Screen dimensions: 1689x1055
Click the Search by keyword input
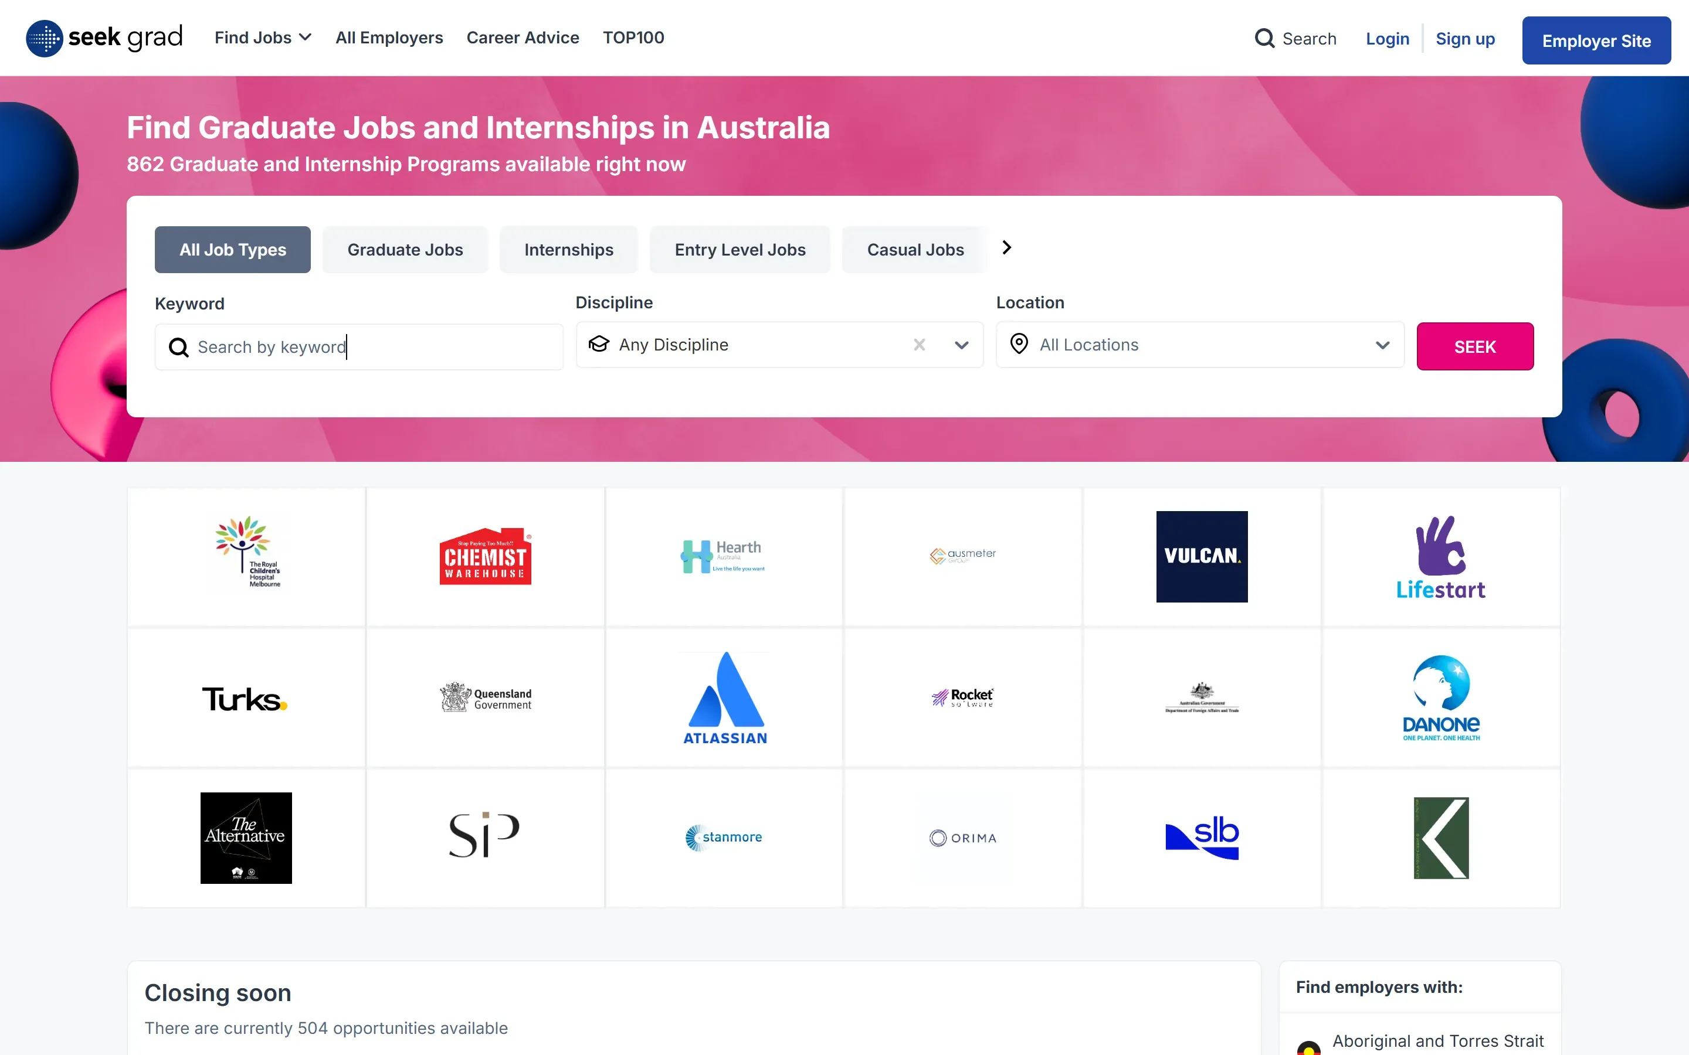(359, 347)
